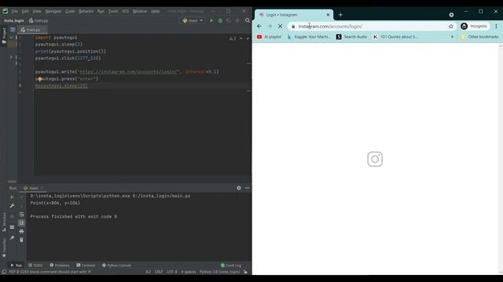Open the Python 3.8 interpreter selector

(219, 272)
